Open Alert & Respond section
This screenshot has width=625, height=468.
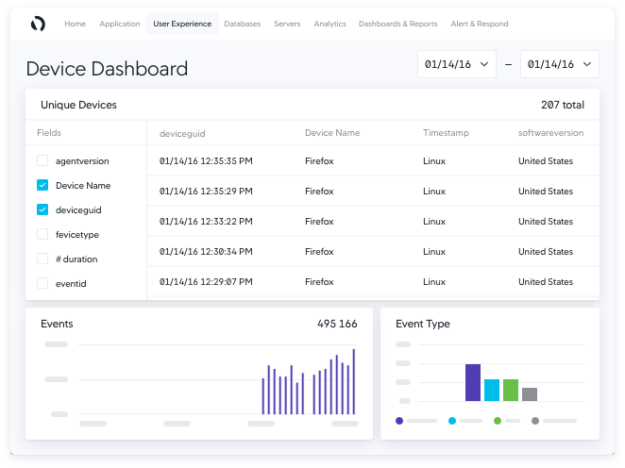point(480,24)
